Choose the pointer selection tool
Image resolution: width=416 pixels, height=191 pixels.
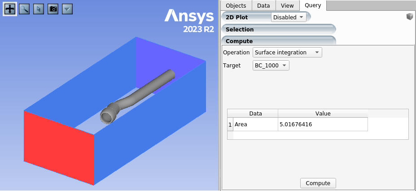(39, 9)
